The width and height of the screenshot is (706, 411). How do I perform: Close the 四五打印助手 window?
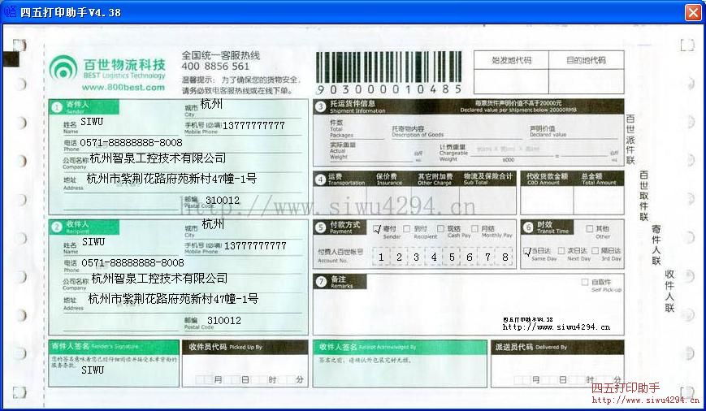pyautogui.click(x=692, y=12)
